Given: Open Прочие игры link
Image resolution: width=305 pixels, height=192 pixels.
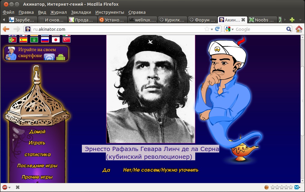Looking at the screenshot, I should (x=37, y=177).
